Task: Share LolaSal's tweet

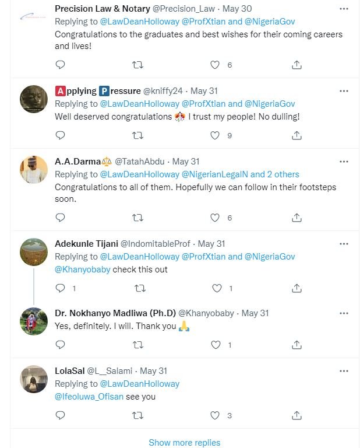Action: (297, 415)
